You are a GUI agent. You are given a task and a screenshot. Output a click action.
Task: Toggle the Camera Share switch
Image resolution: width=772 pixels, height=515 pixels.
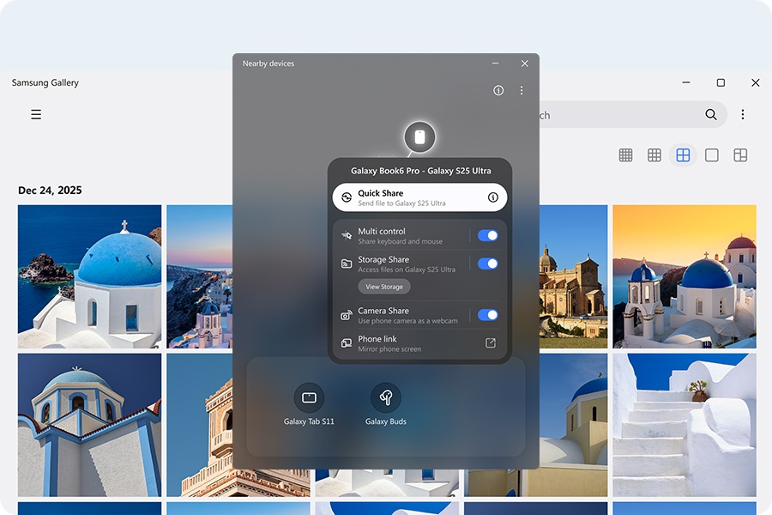487,315
